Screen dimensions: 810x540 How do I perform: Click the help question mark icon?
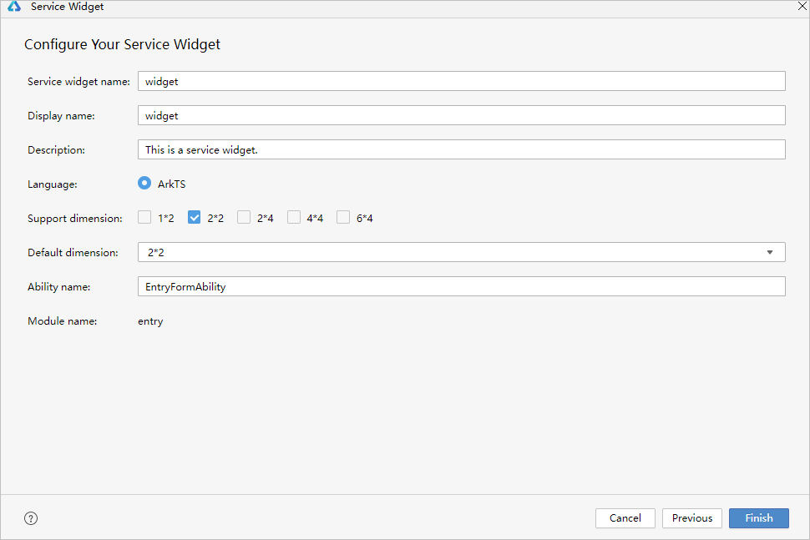tap(31, 518)
